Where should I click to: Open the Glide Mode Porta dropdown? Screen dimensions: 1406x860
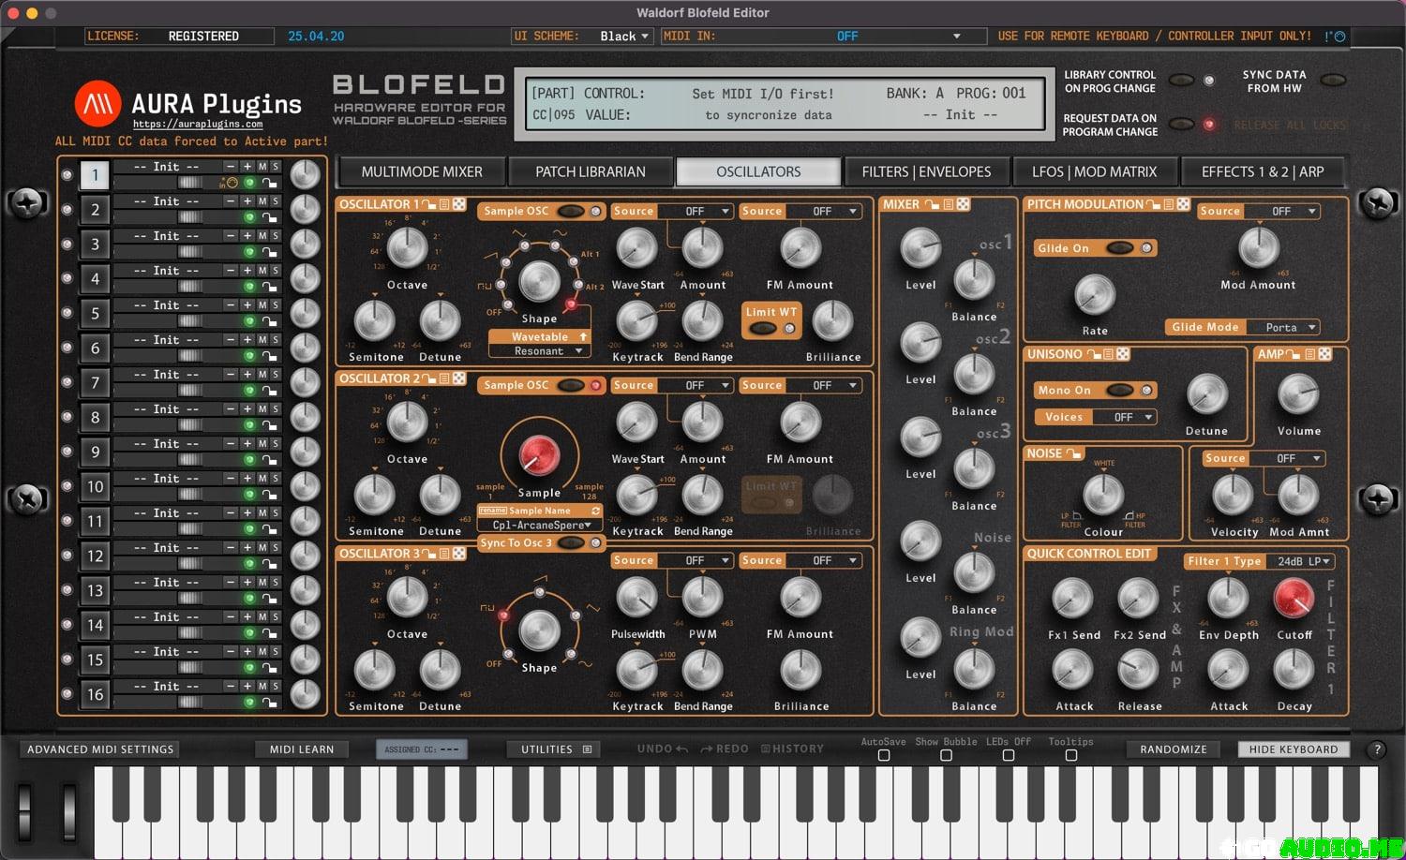pos(1291,327)
